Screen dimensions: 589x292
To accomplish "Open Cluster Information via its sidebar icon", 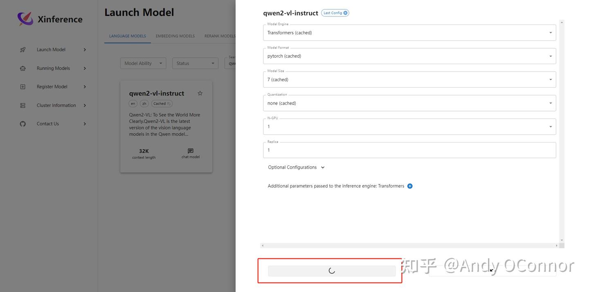I will pyautogui.click(x=23, y=105).
